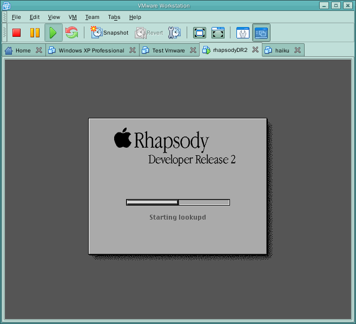356x324 pixels.
Task: Close the VMware Workstation window
Action: click(x=347, y=5)
